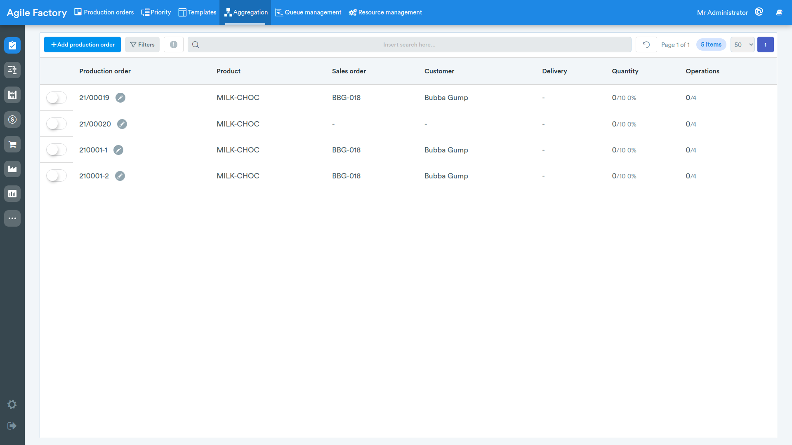
Task: Open the bar chart sidebar icon
Action: (12, 194)
